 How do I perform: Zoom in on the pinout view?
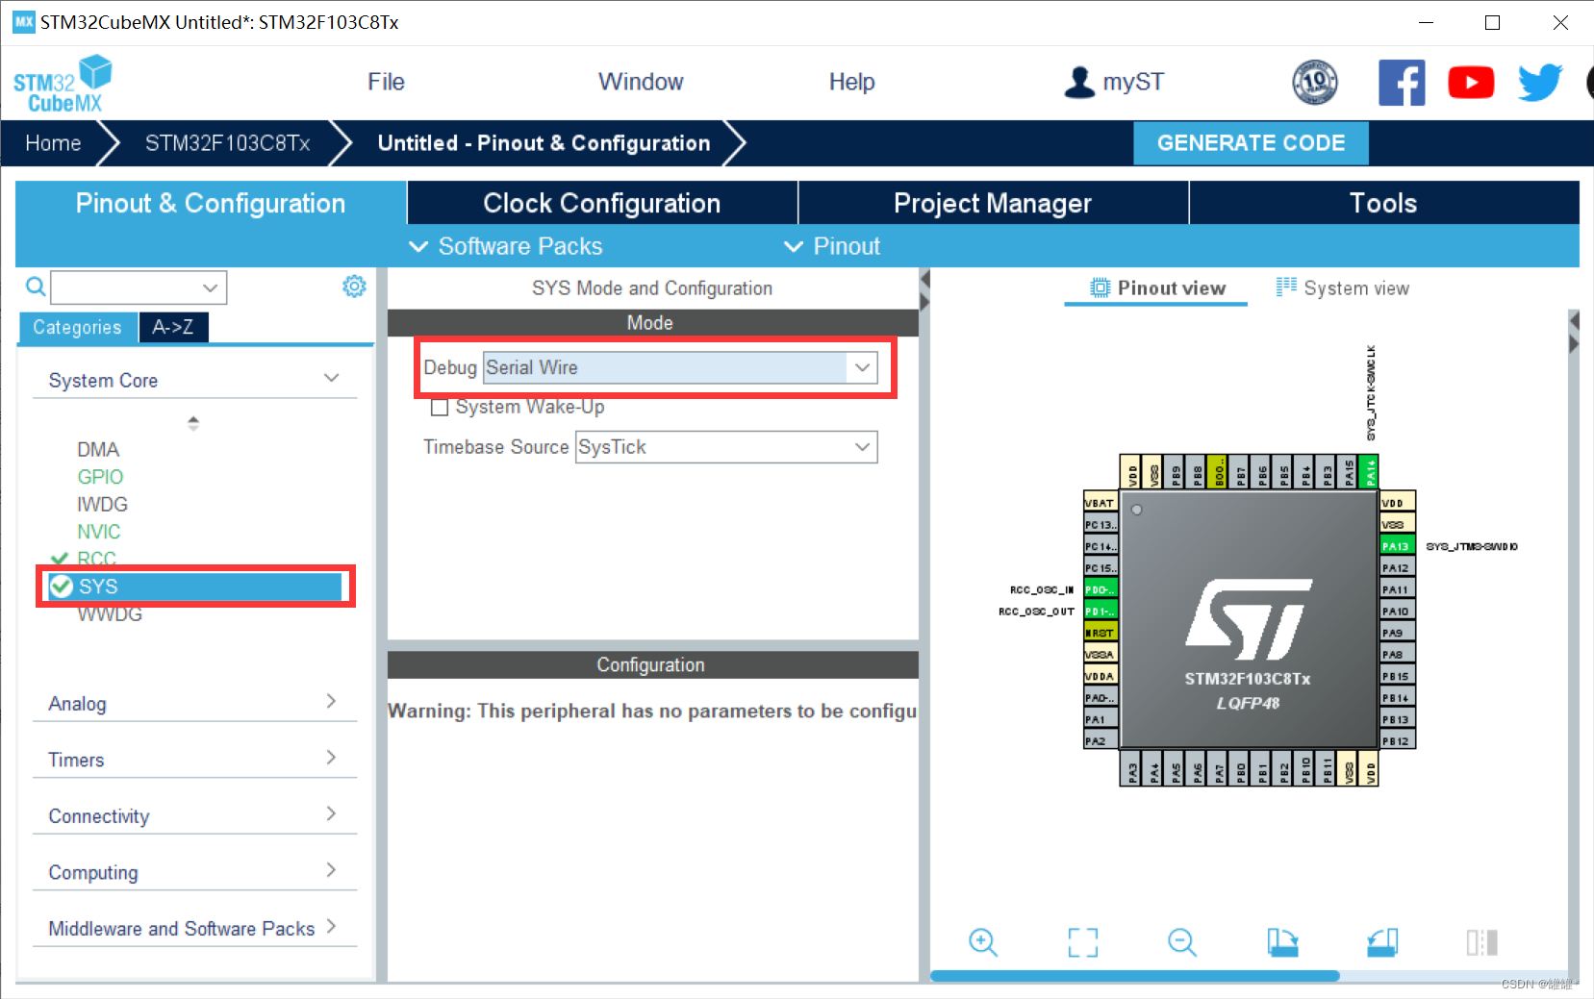coord(983,942)
